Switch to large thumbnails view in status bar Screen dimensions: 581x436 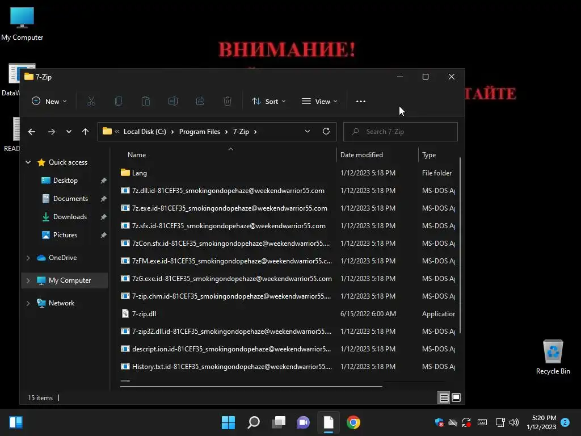point(456,397)
